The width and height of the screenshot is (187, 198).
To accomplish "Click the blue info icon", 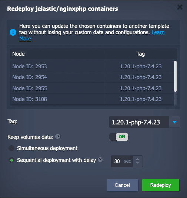I will click(x=13, y=32).
